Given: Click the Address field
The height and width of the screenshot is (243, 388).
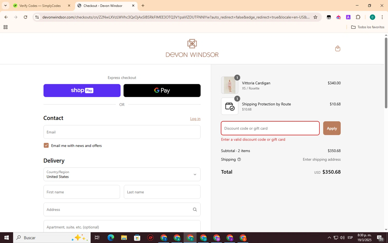Looking at the screenshot, I should [x=122, y=210].
